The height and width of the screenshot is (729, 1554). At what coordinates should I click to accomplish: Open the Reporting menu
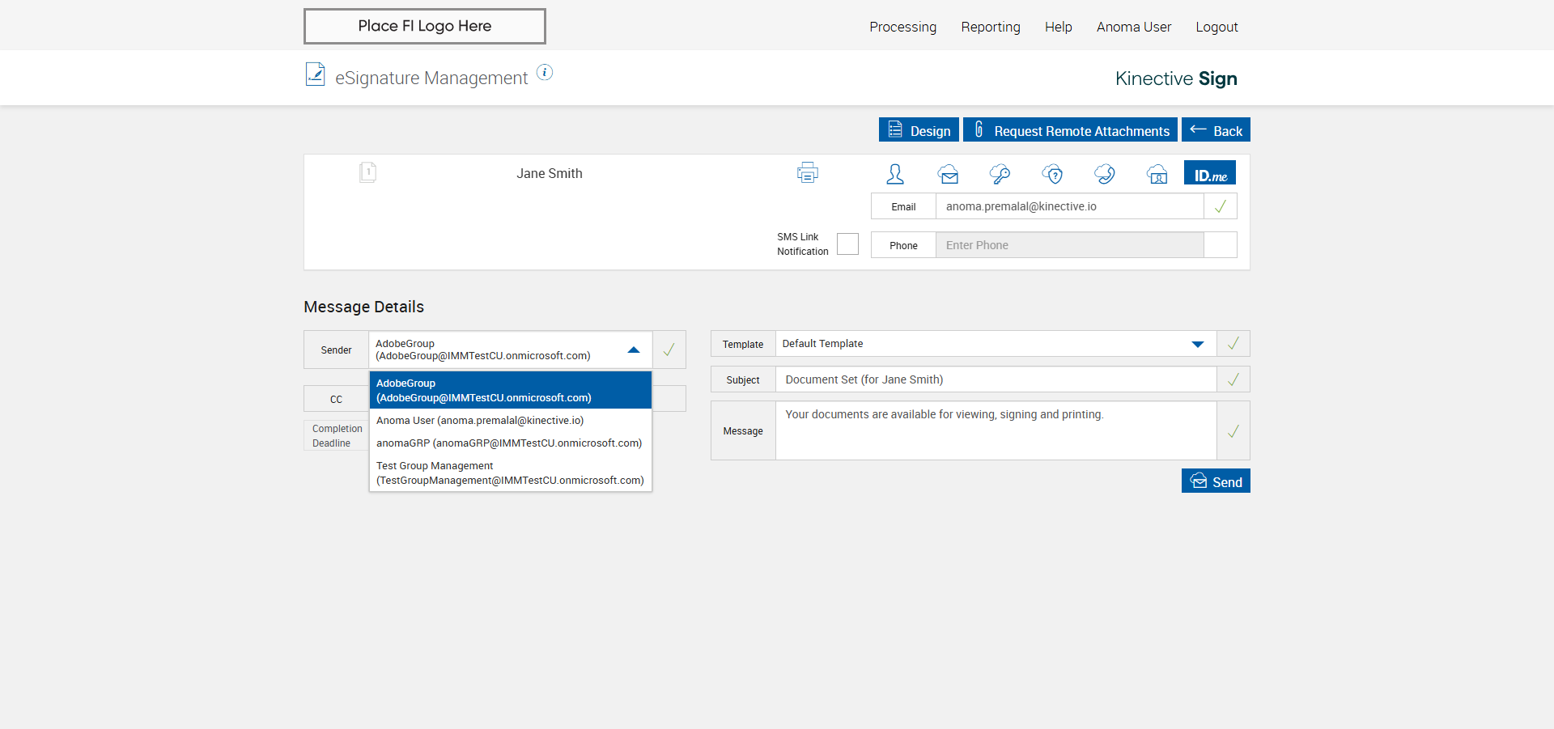[x=990, y=27]
